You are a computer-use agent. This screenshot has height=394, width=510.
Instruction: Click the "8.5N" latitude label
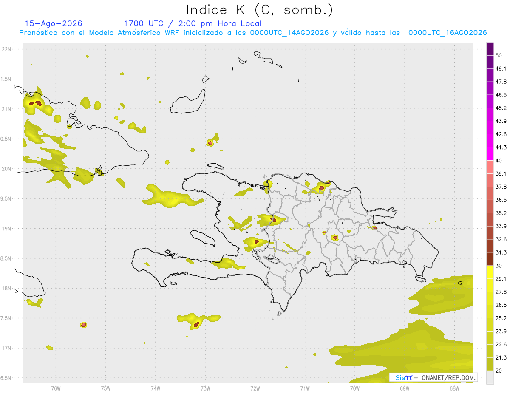point(6,258)
